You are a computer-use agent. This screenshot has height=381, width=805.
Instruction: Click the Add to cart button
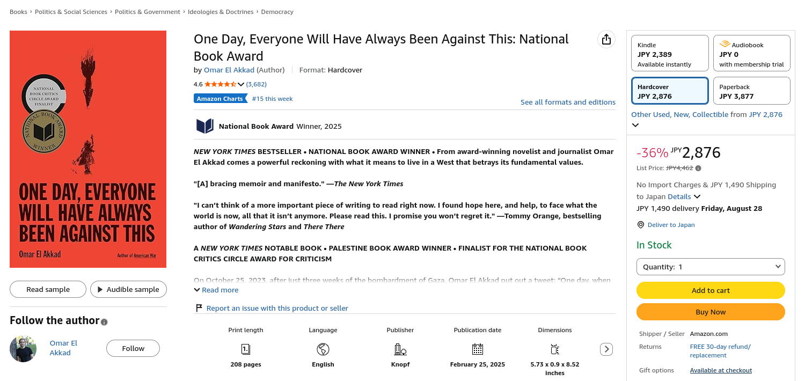coord(711,290)
